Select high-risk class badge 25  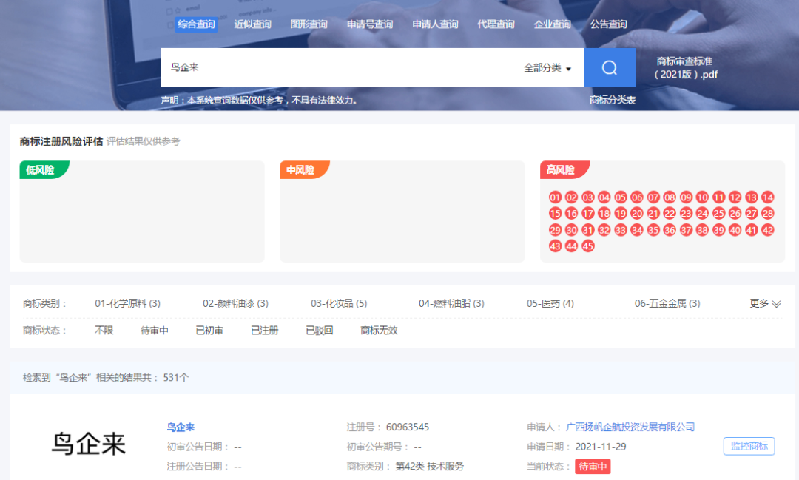718,214
